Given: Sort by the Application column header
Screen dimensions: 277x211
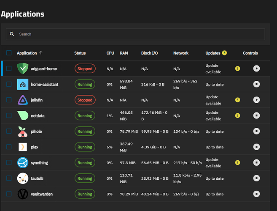Looking at the screenshot, I should (x=27, y=53).
